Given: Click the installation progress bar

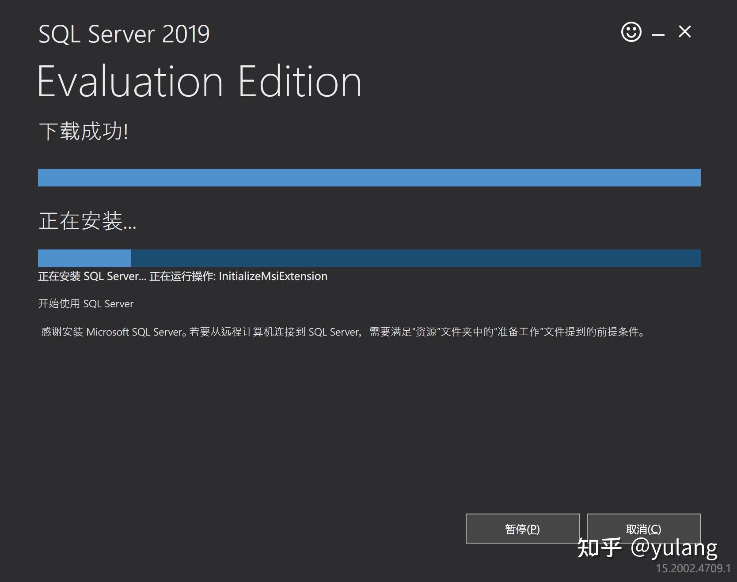Looking at the screenshot, I should coord(369,258).
